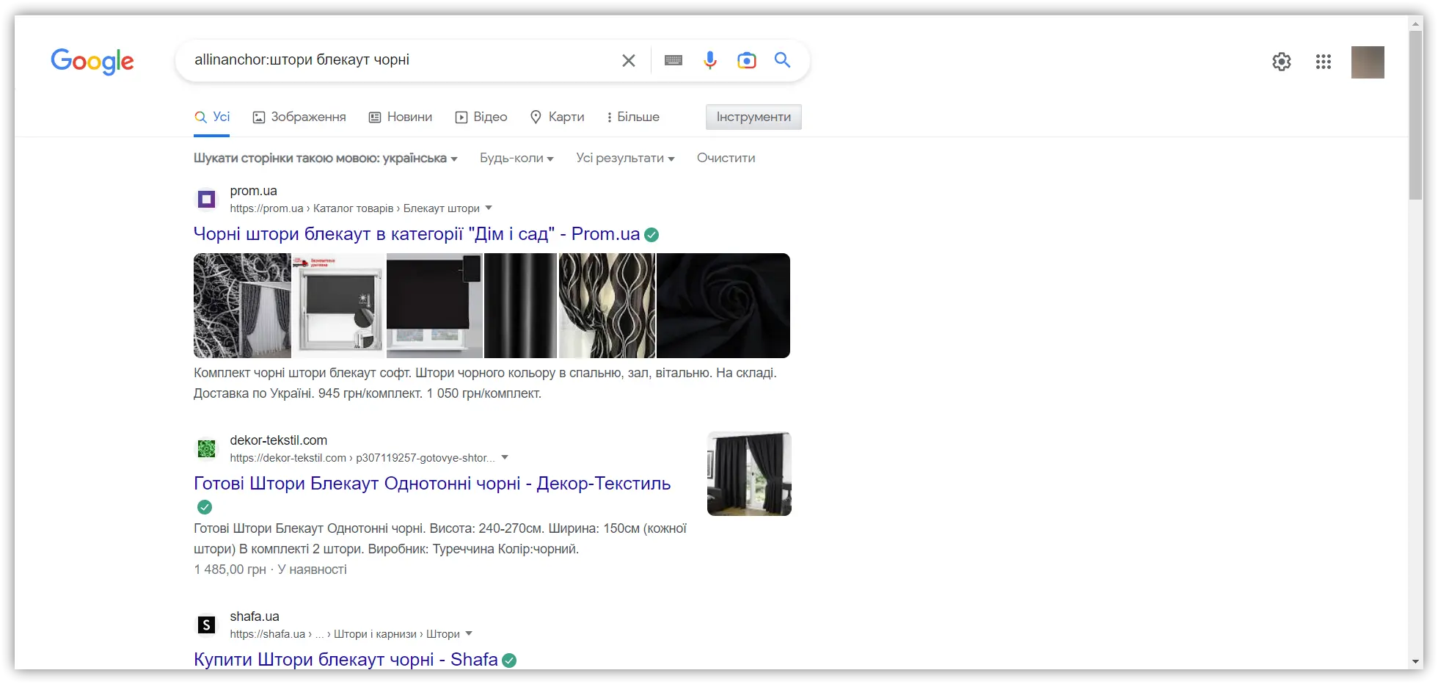Expand the prom.ua result options arrow
Screen dimensions: 1438x684
[x=489, y=208]
